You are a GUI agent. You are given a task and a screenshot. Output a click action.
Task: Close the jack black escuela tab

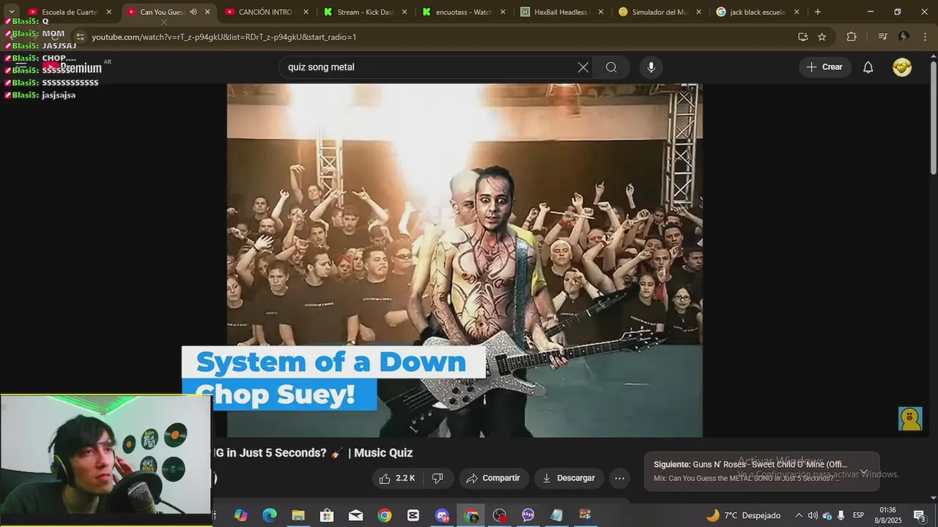797,12
